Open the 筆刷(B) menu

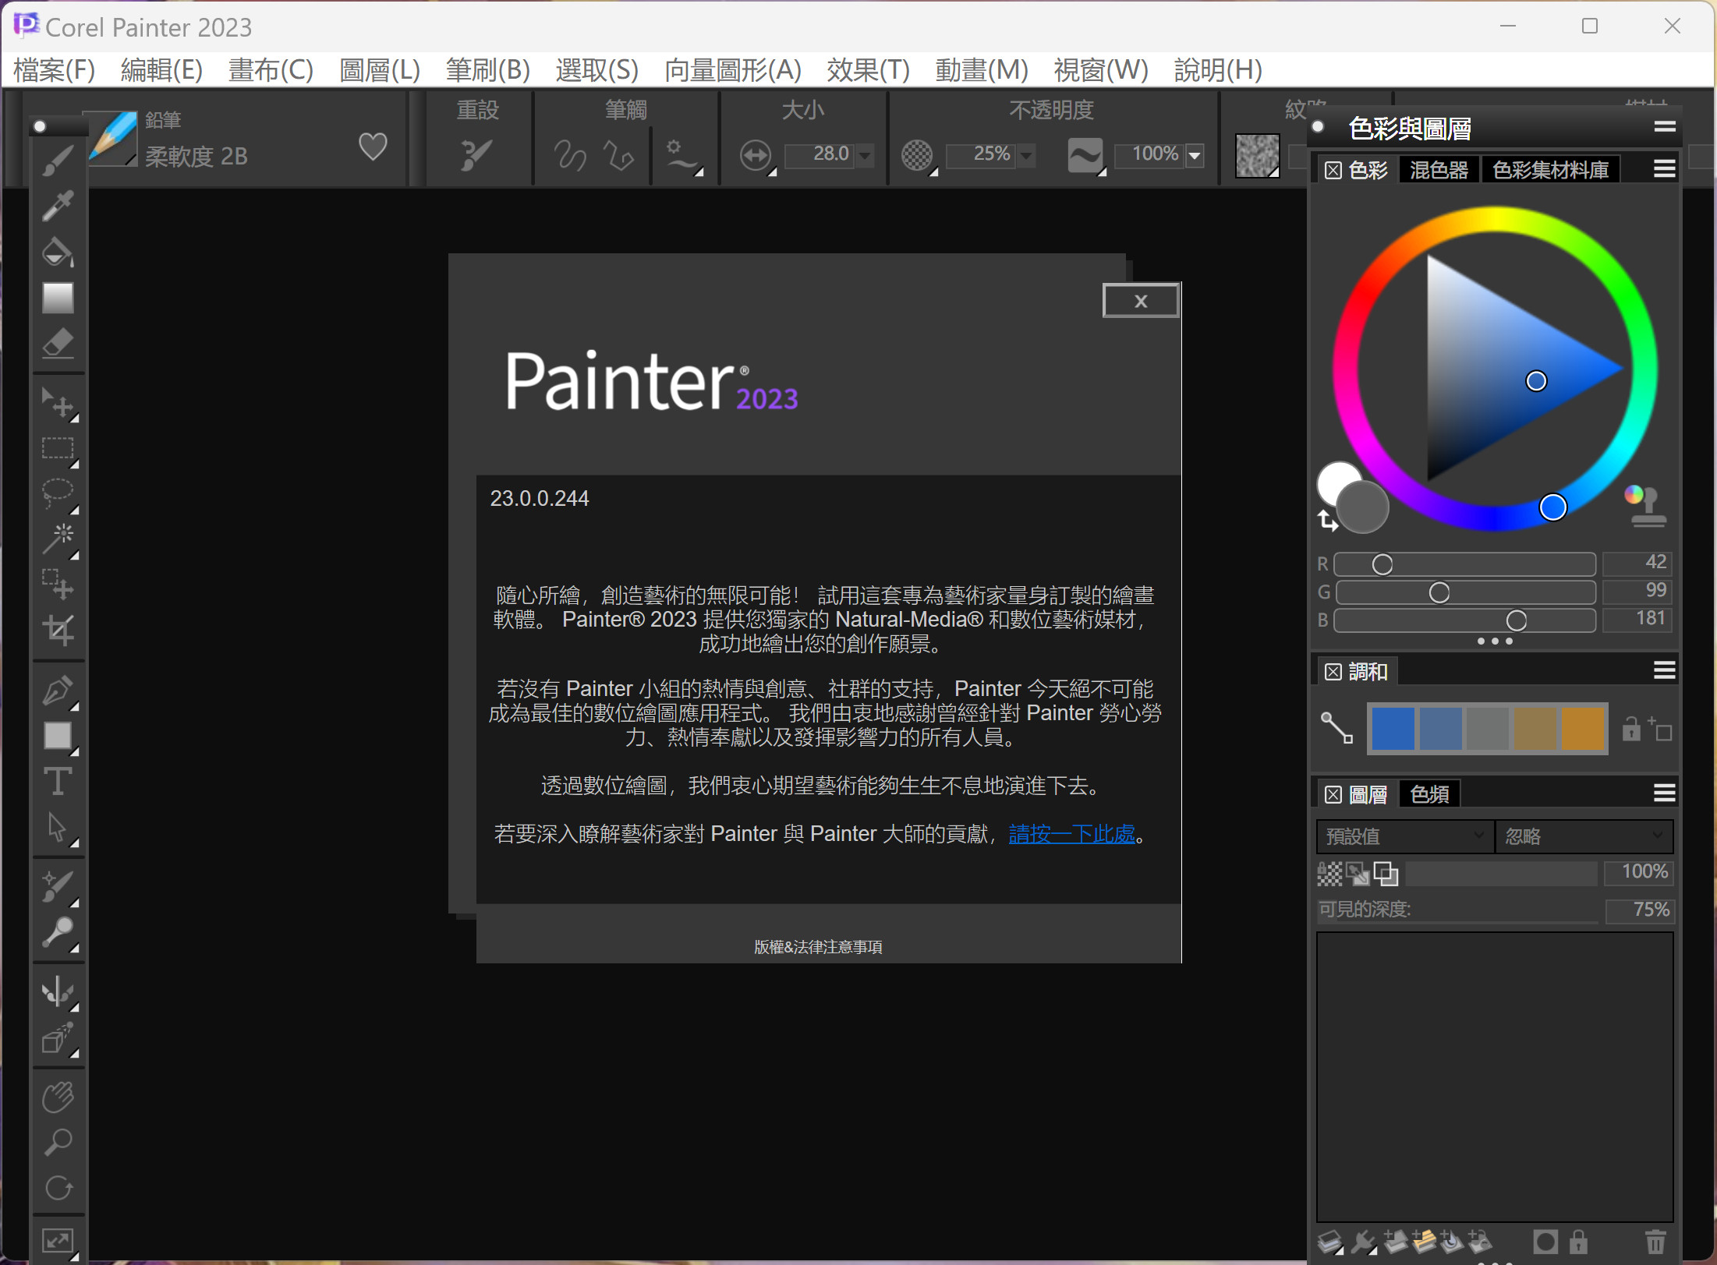pyautogui.click(x=488, y=70)
